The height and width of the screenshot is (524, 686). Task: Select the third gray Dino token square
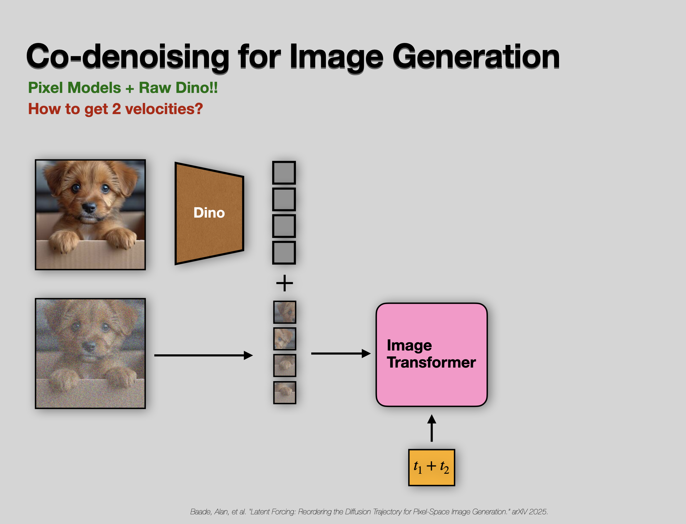(284, 226)
